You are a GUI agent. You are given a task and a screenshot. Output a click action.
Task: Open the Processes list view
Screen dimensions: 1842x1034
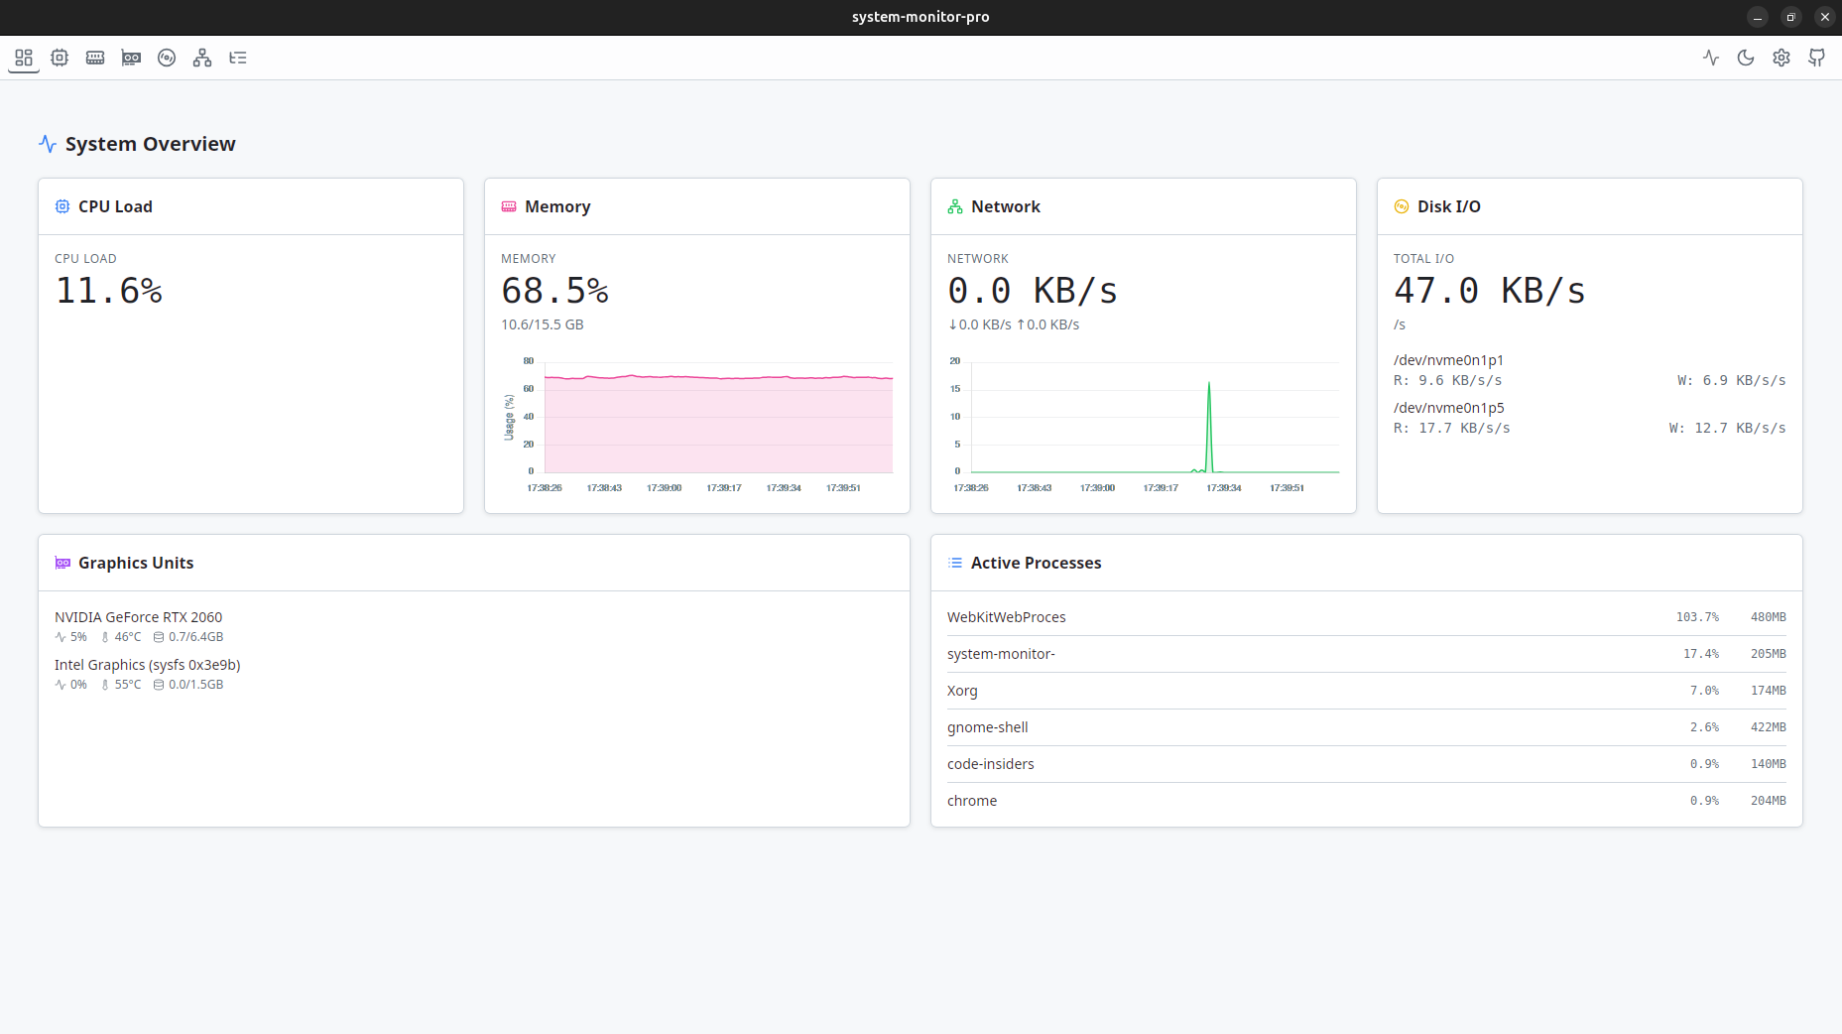[238, 58]
